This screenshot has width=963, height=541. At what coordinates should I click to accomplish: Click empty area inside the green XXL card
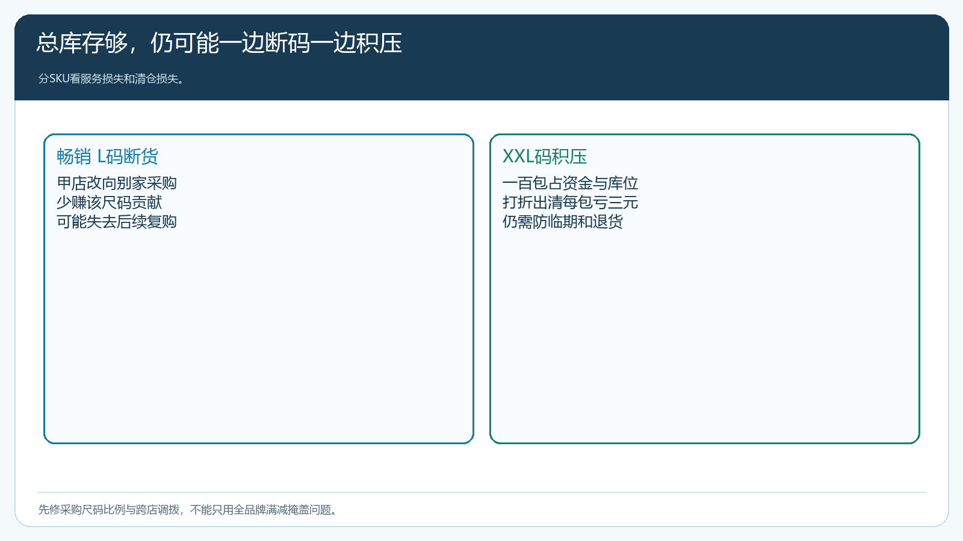point(705,337)
